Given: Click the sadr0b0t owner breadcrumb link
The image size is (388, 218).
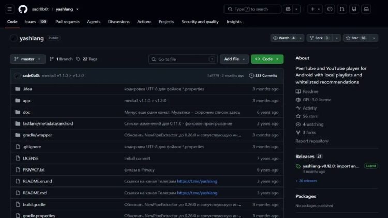Looking at the screenshot, I should pyautogui.click(x=40, y=9).
